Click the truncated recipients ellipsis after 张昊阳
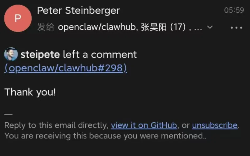The height and width of the screenshot is (156, 250). (x=198, y=28)
